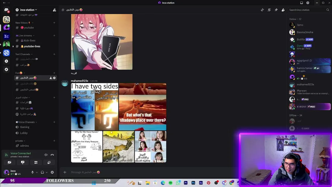The height and width of the screenshot is (187, 332).
Task: Open microphone input options arrow
Action: (x=37, y=172)
